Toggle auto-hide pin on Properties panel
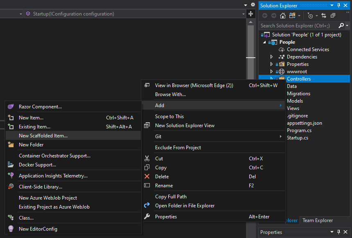 (339, 232)
